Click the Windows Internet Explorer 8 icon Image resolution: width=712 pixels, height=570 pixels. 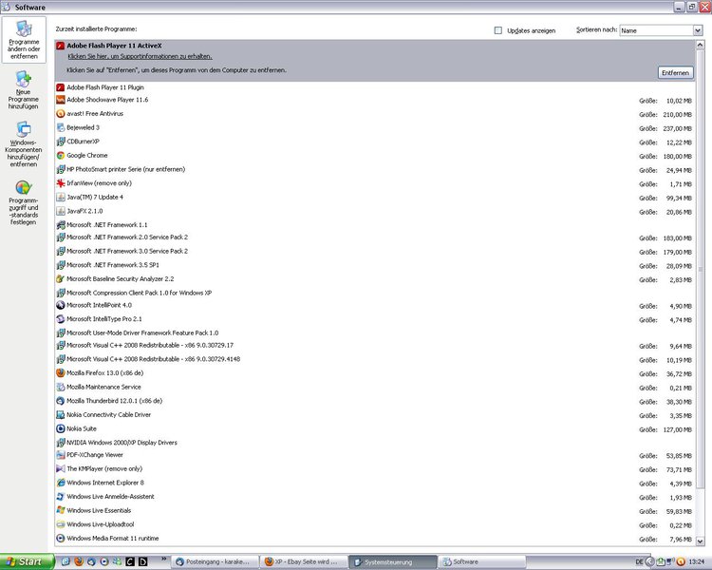point(61,483)
